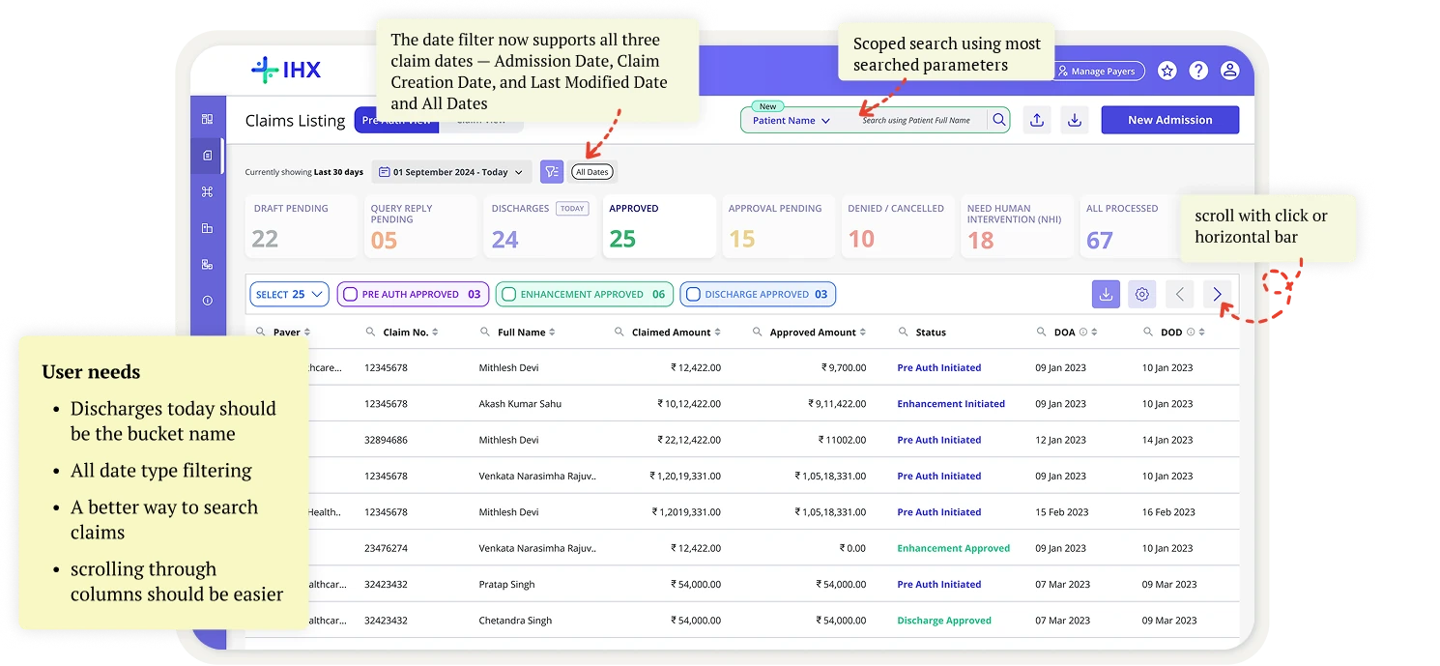
Task: Sort by Approved Amount column arrows
Action: tap(862, 332)
